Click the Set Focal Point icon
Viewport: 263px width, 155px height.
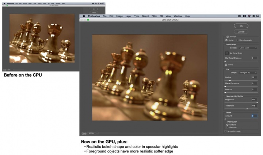[227, 53]
